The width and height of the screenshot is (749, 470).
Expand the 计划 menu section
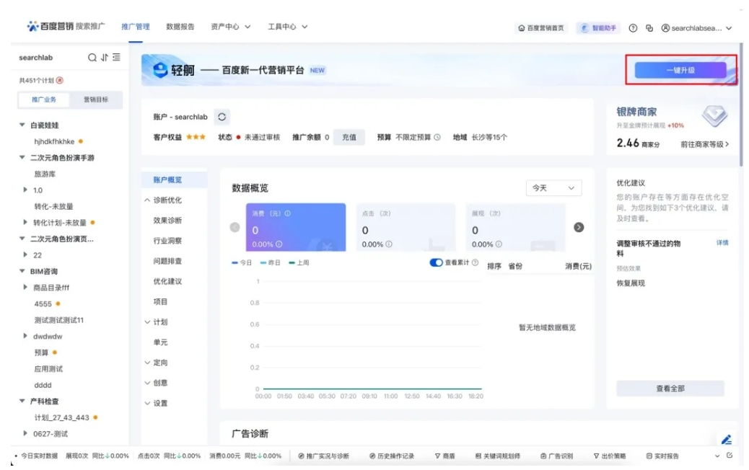pos(147,322)
